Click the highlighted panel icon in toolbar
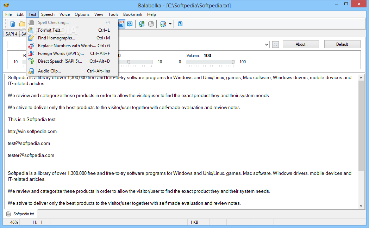The height and width of the screenshot is (228, 369). coord(121,24)
